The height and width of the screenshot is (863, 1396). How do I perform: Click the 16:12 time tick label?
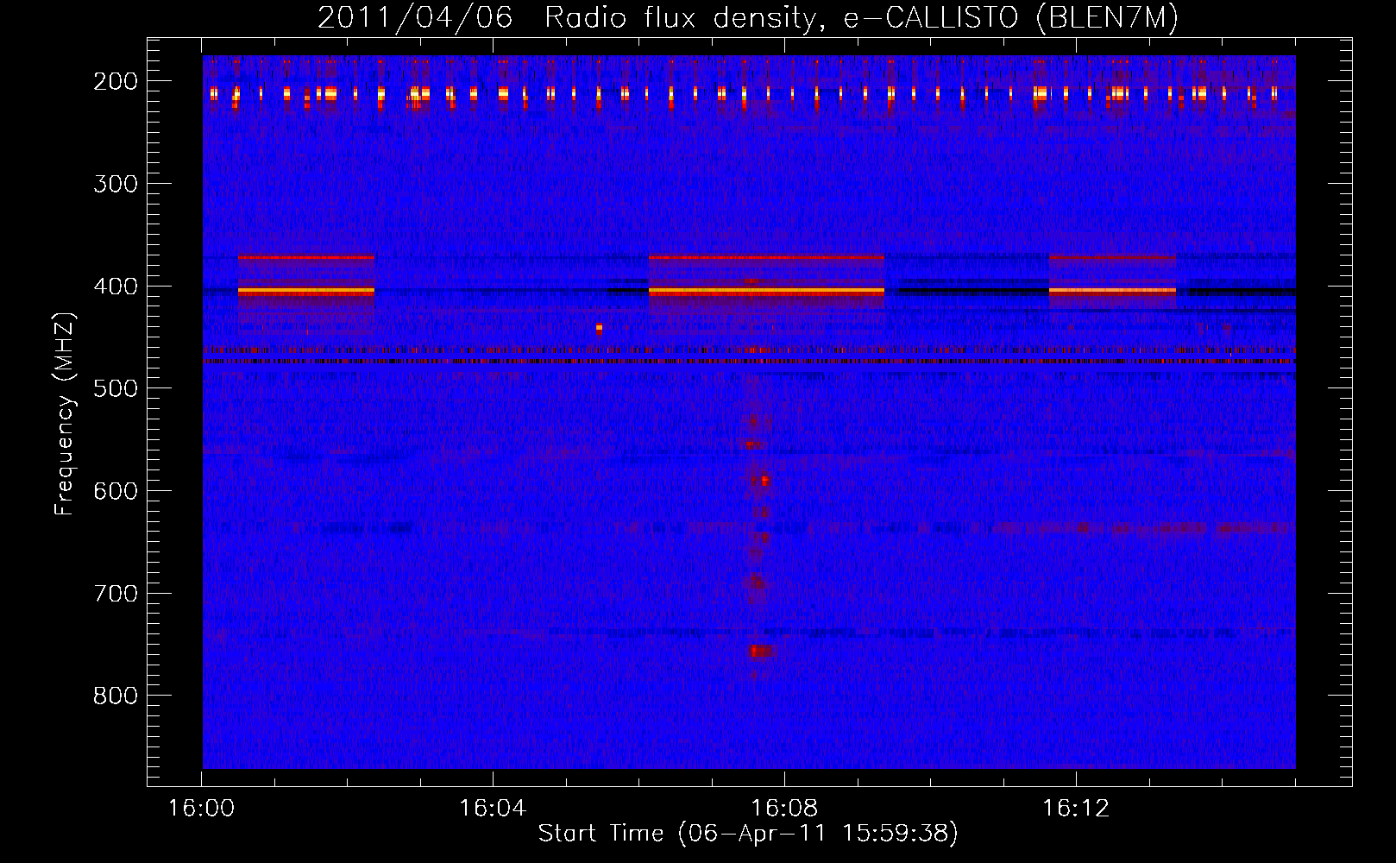click(1076, 808)
